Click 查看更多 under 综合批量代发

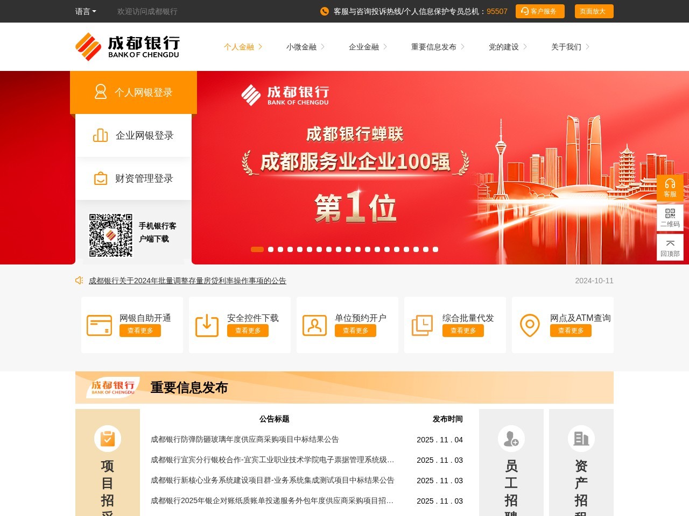point(463,331)
